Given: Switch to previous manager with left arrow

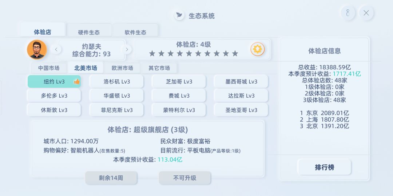Looking at the screenshot, I should 56,49.
